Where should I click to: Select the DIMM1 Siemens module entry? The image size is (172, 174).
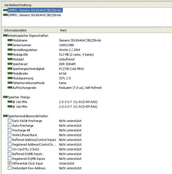pos(35,10)
